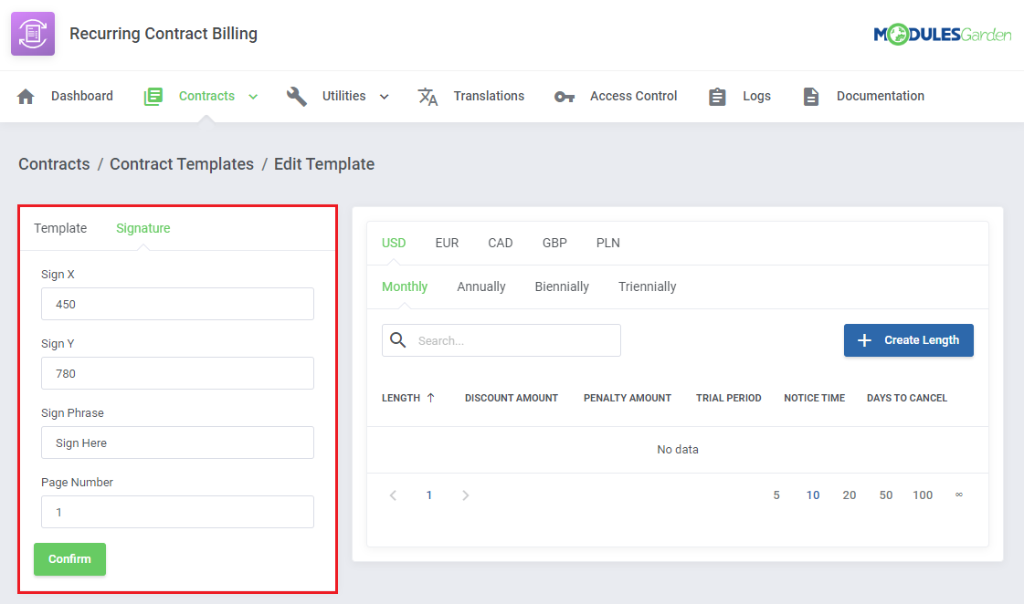Go to next page arrow

[466, 495]
